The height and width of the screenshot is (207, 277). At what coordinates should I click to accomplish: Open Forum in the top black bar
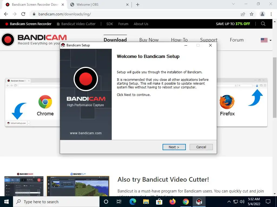(x=123, y=24)
